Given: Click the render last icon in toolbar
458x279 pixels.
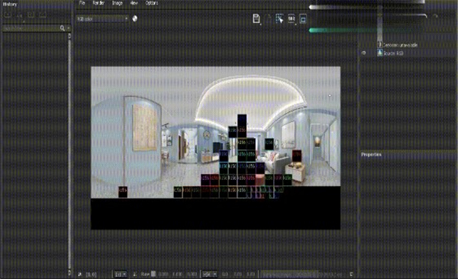Looking at the screenshot, I should click(303, 19).
